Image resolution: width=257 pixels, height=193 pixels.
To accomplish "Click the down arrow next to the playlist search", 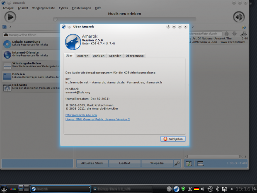I will coord(234,34).
